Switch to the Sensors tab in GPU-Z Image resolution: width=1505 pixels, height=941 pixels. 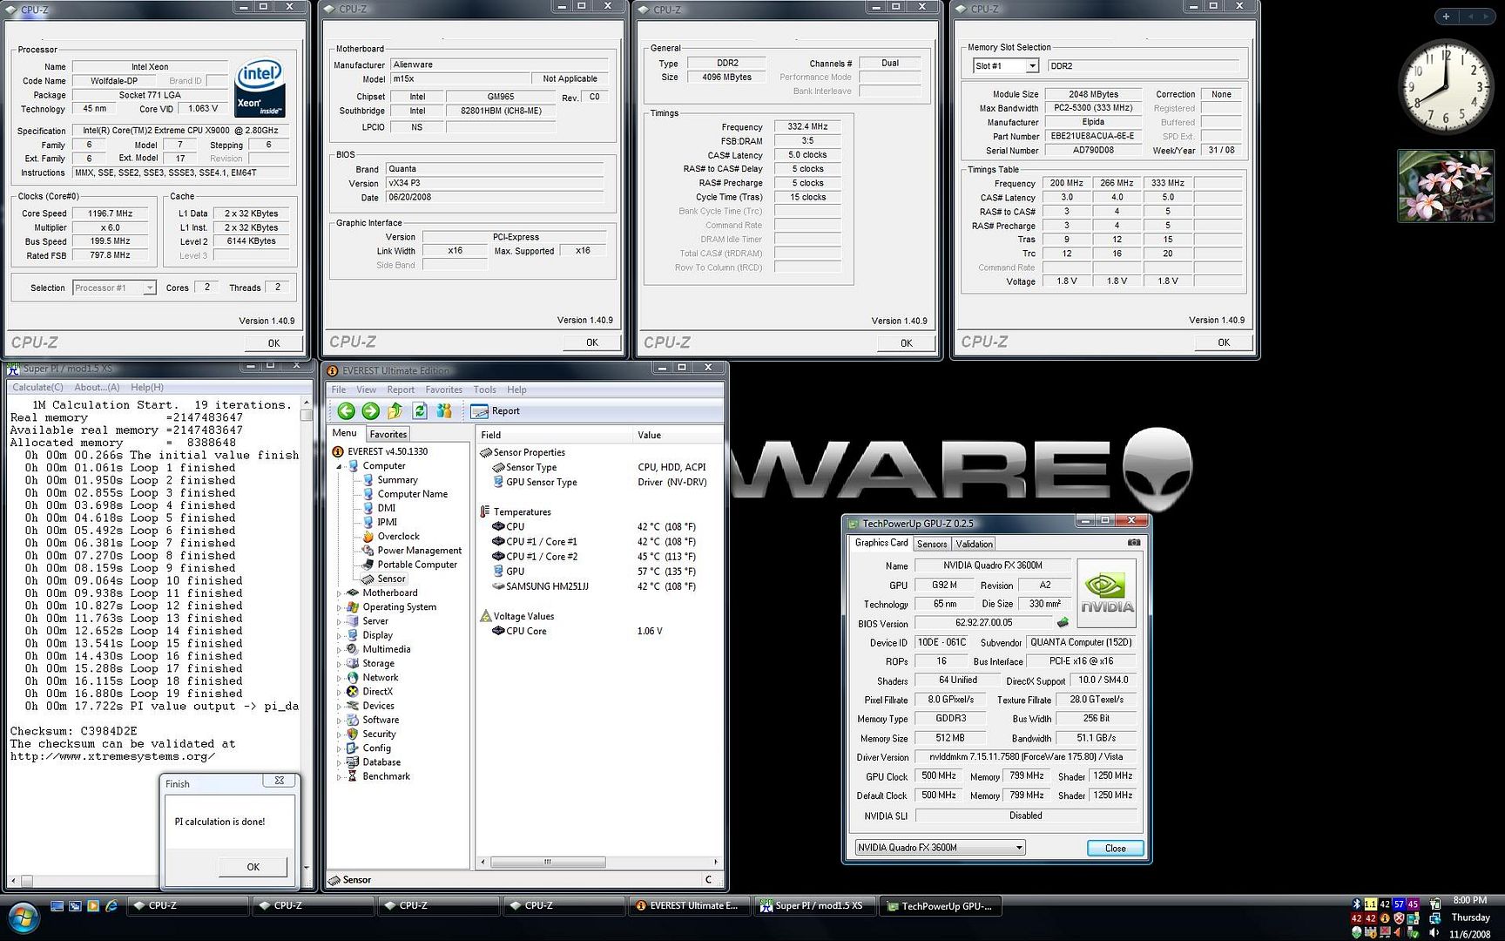(932, 544)
